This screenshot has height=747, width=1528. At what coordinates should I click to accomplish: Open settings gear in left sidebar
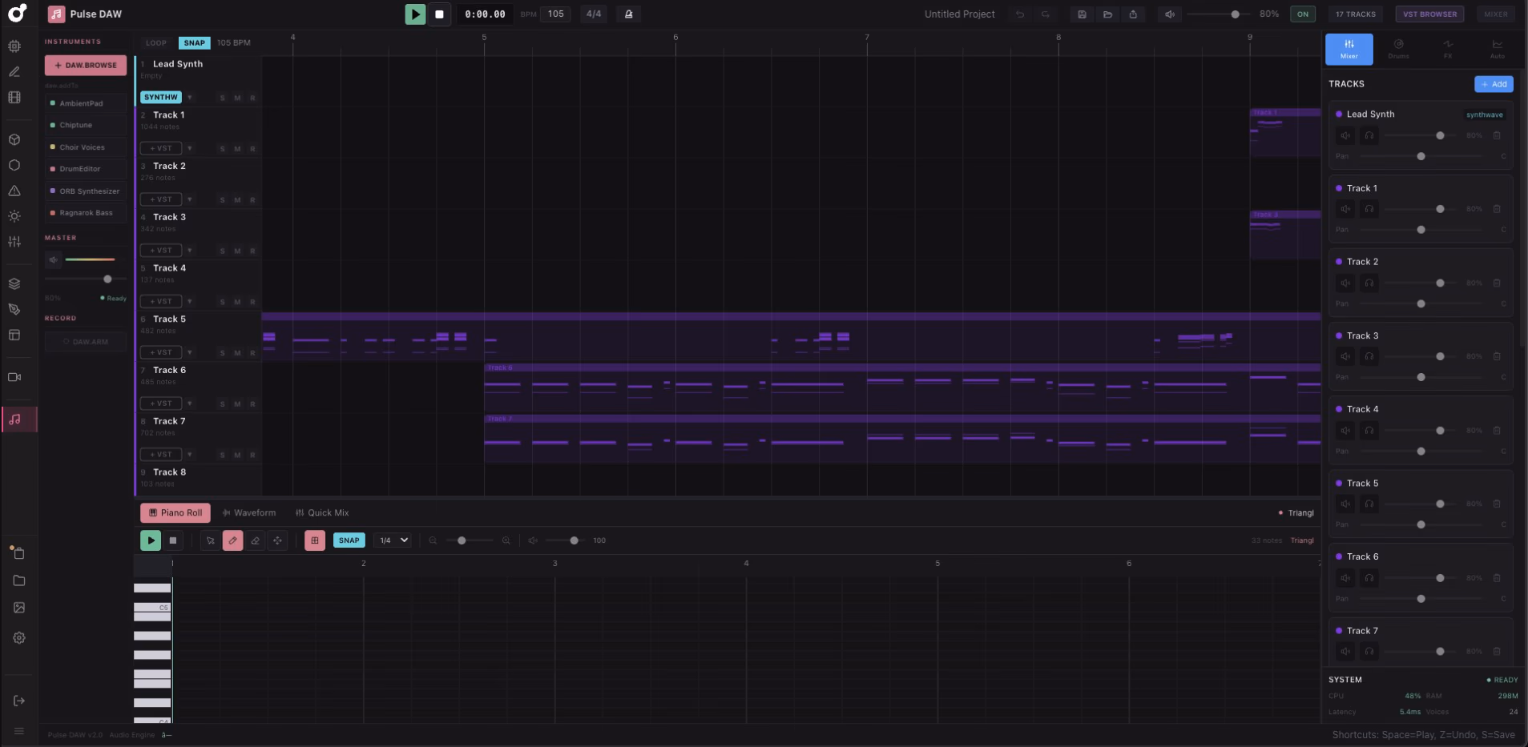pos(19,638)
